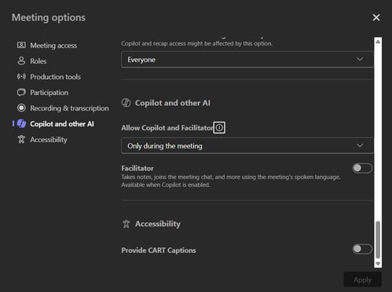Click the Accessibility figure icon in sidebar
Viewport: 392px width, 292px height.
(21, 140)
